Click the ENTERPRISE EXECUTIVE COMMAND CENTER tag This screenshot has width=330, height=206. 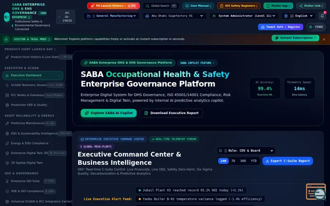coord(112,139)
